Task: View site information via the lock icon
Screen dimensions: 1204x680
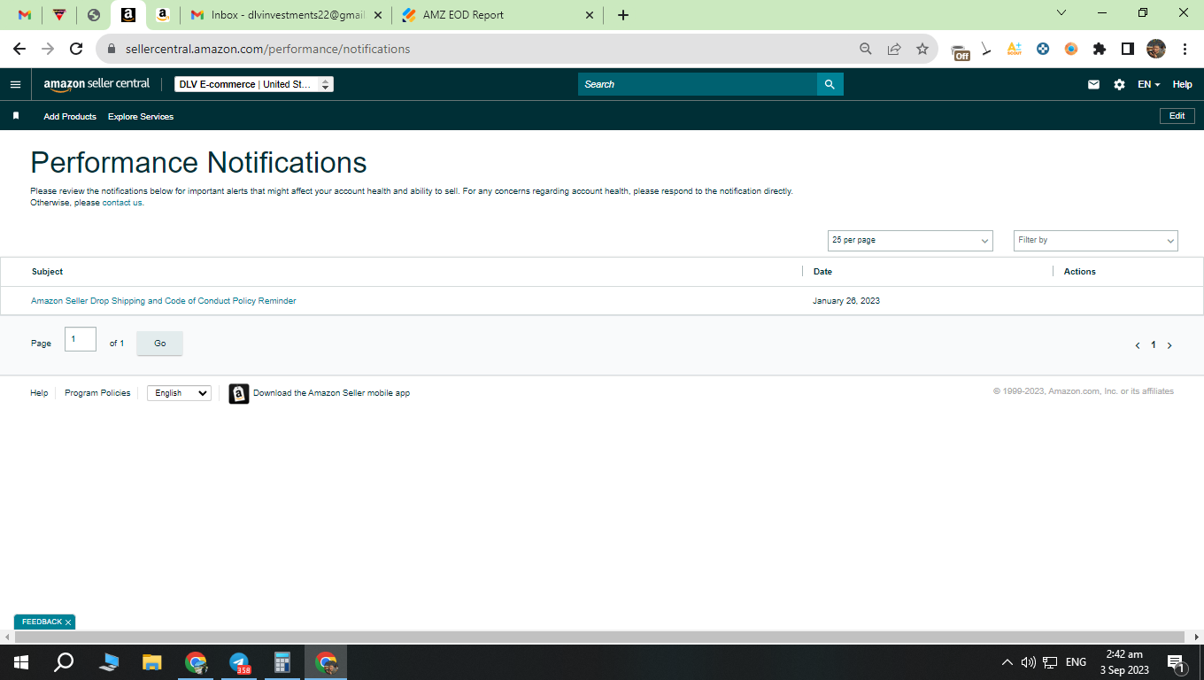Action: click(112, 49)
